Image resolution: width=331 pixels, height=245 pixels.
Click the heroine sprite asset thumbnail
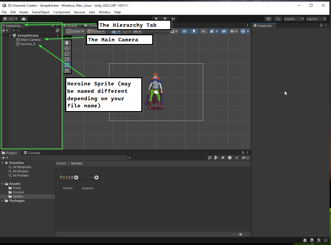[67, 178]
